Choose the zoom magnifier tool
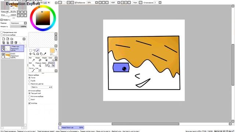Image resolution: width=235 pixels, height=132 pixels. (34, 54)
